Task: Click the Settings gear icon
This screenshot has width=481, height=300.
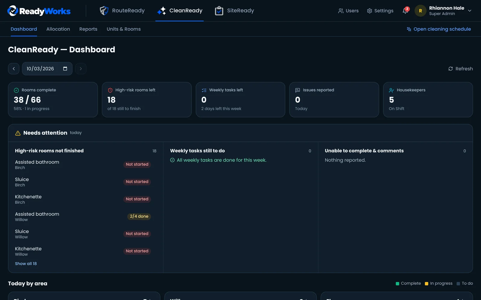Action: click(x=369, y=11)
